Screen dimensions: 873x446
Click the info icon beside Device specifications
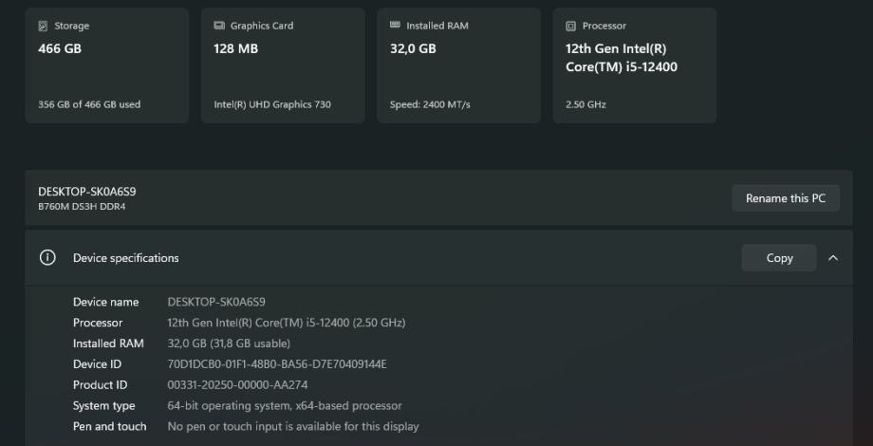(x=46, y=258)
